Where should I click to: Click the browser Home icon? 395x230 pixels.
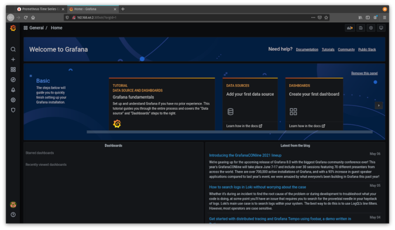pyautogui.click(x=33, y=18)
